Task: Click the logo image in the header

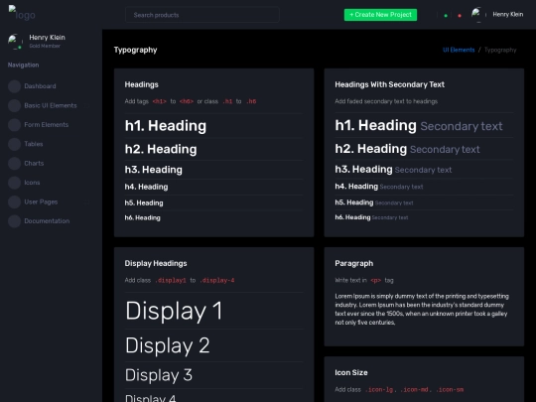Action: [22, 13]
